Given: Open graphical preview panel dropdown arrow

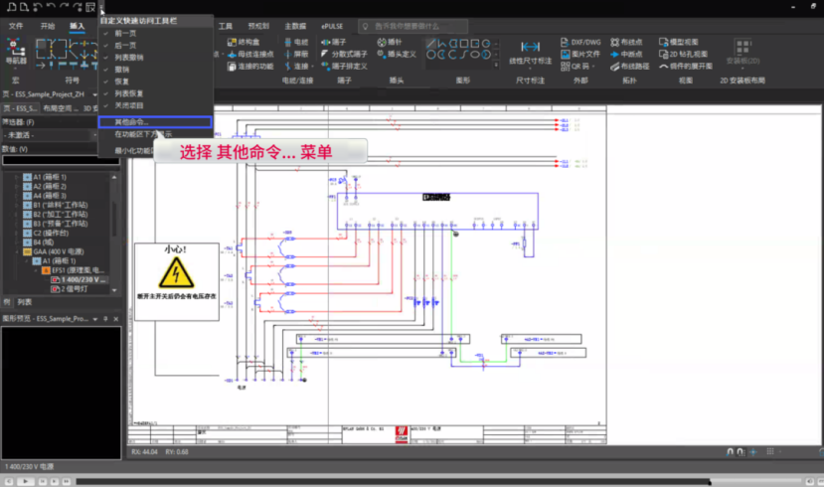Looking at the screenshot, I should (95, 319).
